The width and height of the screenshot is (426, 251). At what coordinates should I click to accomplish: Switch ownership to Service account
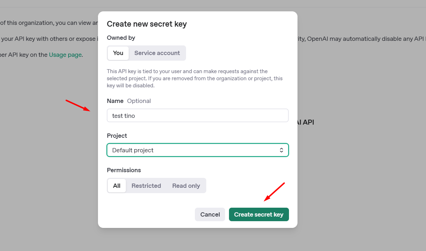157,53
